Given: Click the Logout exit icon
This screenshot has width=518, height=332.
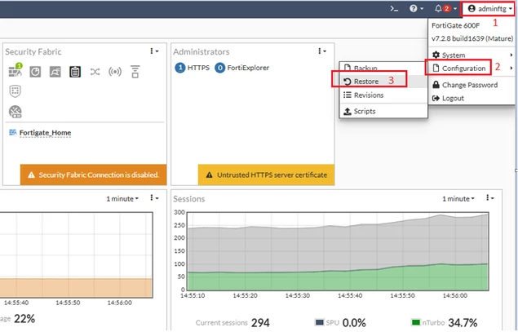Looking at the screenshot, I should [x=436, y=98].
